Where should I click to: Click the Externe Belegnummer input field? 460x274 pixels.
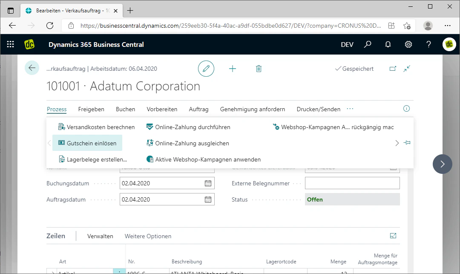(x=352, y=183)
